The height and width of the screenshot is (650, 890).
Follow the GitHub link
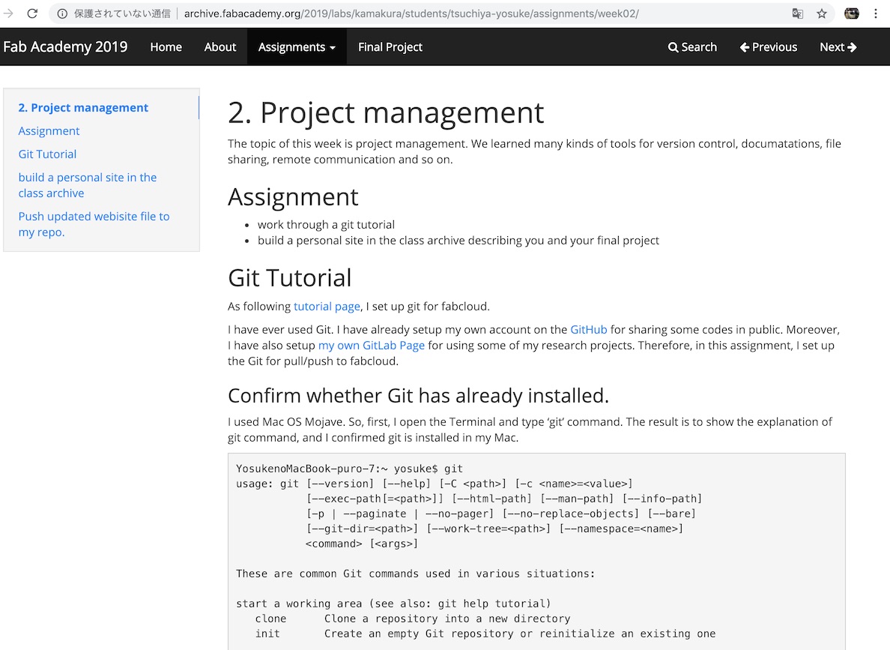click(x=588, y=329)
